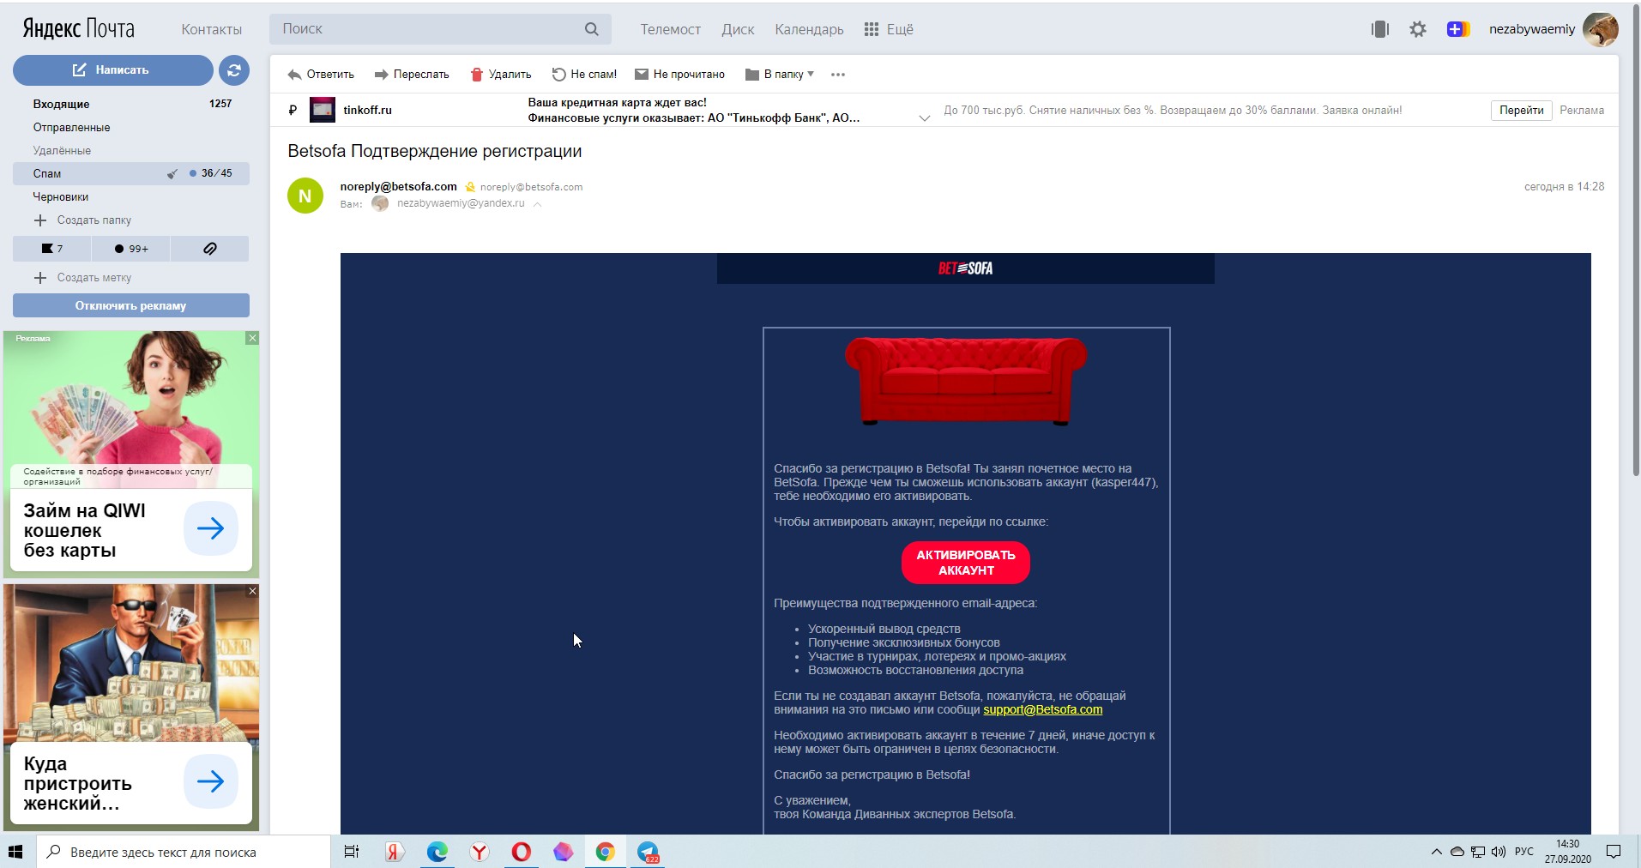1641x868 pixels.
Task: Click Создать папку to create a folder
Action: click(x=82, y=220)
